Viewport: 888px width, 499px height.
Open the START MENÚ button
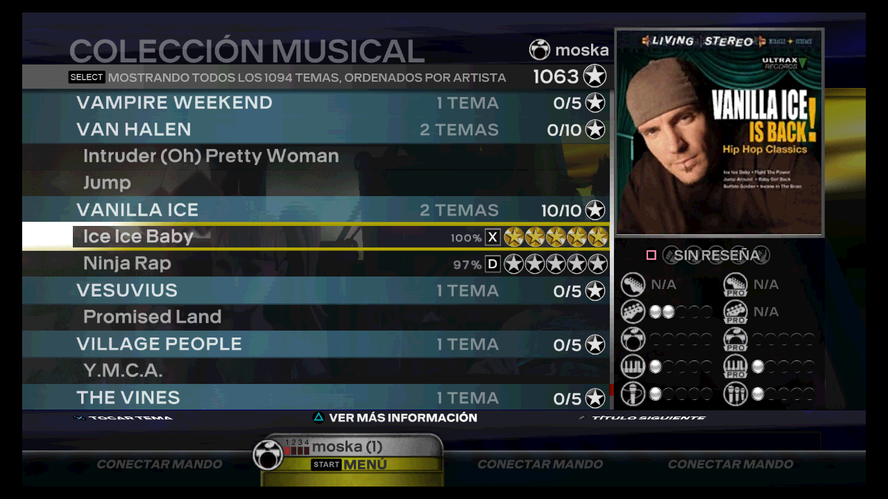tap(349, 464)
